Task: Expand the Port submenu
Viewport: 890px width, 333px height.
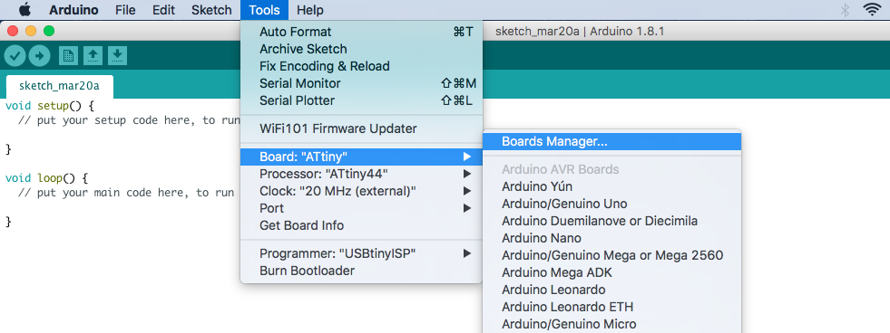Action: tap(361, 208)
